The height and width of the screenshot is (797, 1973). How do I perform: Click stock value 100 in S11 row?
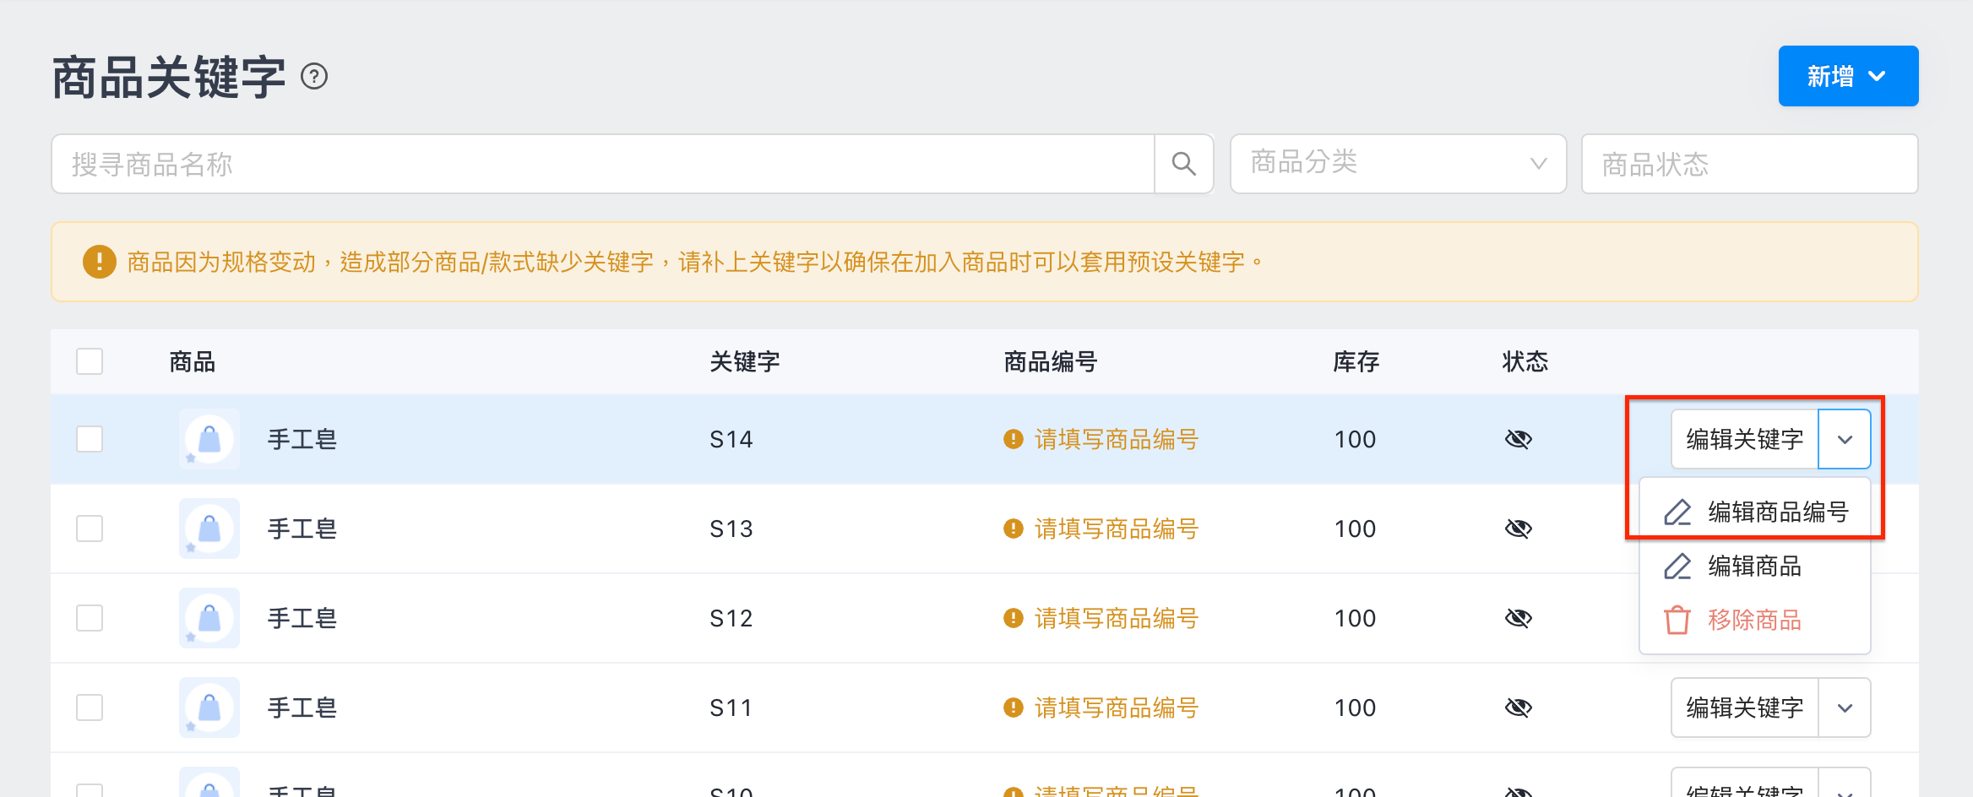click(1355, 708)
